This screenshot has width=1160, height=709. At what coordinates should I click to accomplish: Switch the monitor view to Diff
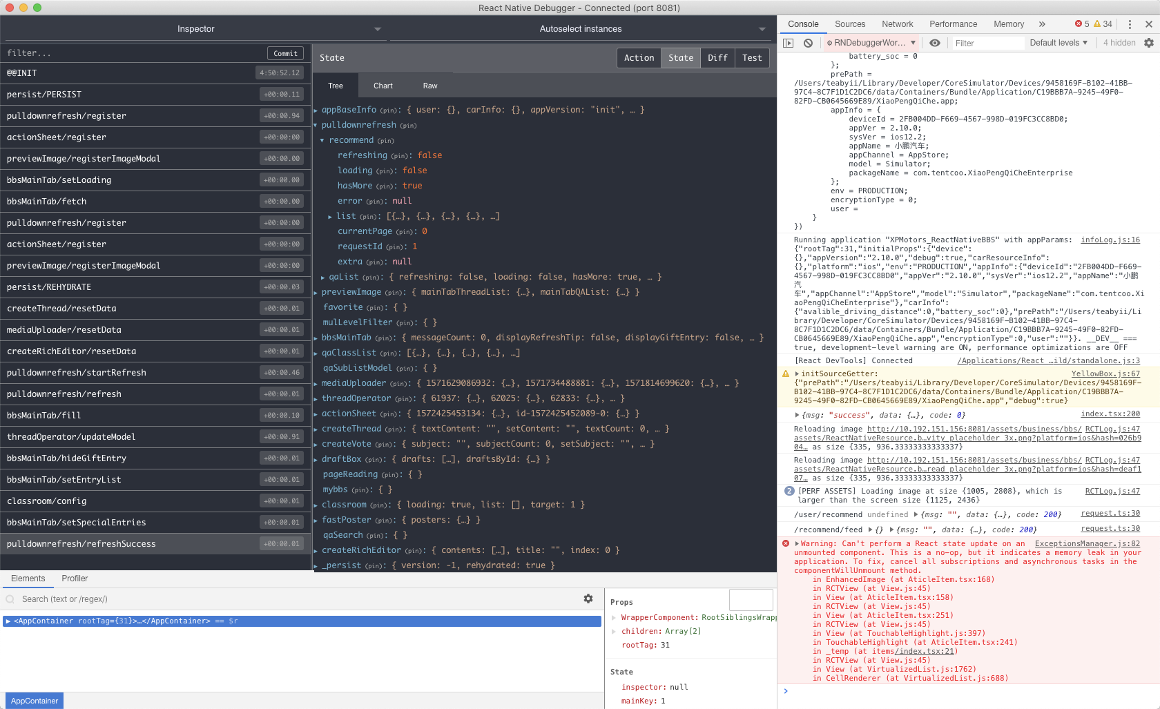tap(717, 58)
